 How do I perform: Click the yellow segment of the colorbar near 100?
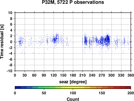[73, 88]
